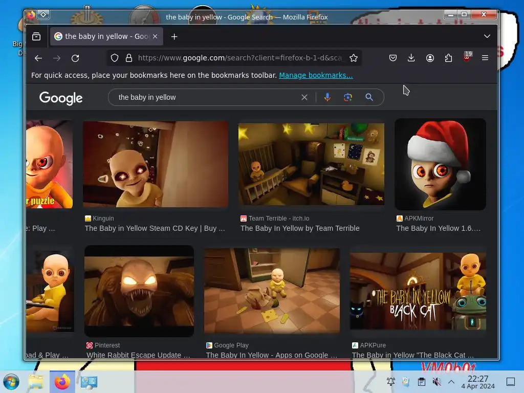The width and height of the screenshot is (524, 393).
Task: Open the file manager from taskbar
Action: click(x=36, y=382)
